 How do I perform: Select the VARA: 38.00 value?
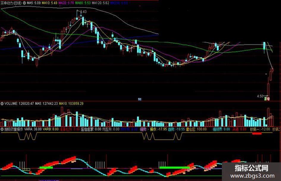pyautogui.click(x=33, y=129)
